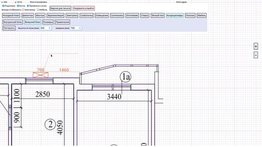
Task: Enable always show Электрику checkbox
Action: (x=23, y=10)
